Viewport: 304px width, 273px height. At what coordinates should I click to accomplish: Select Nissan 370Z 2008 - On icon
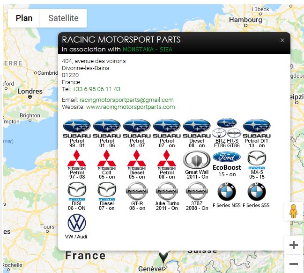pyautogui.click(x=197, y=196)
